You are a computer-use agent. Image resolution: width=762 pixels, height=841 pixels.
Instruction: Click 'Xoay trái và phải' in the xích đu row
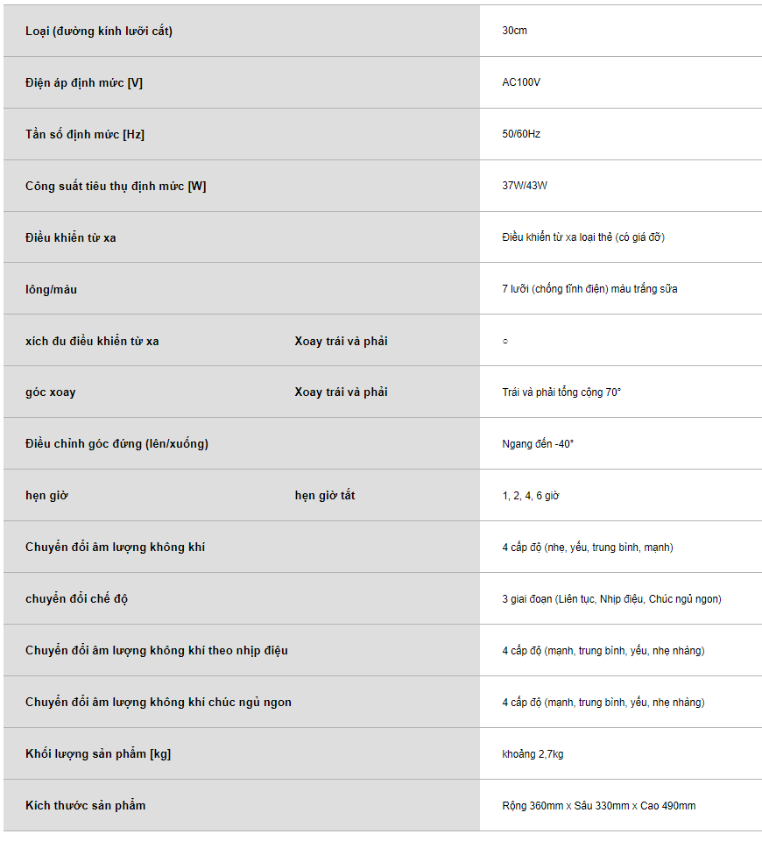[x=341, y=341]
